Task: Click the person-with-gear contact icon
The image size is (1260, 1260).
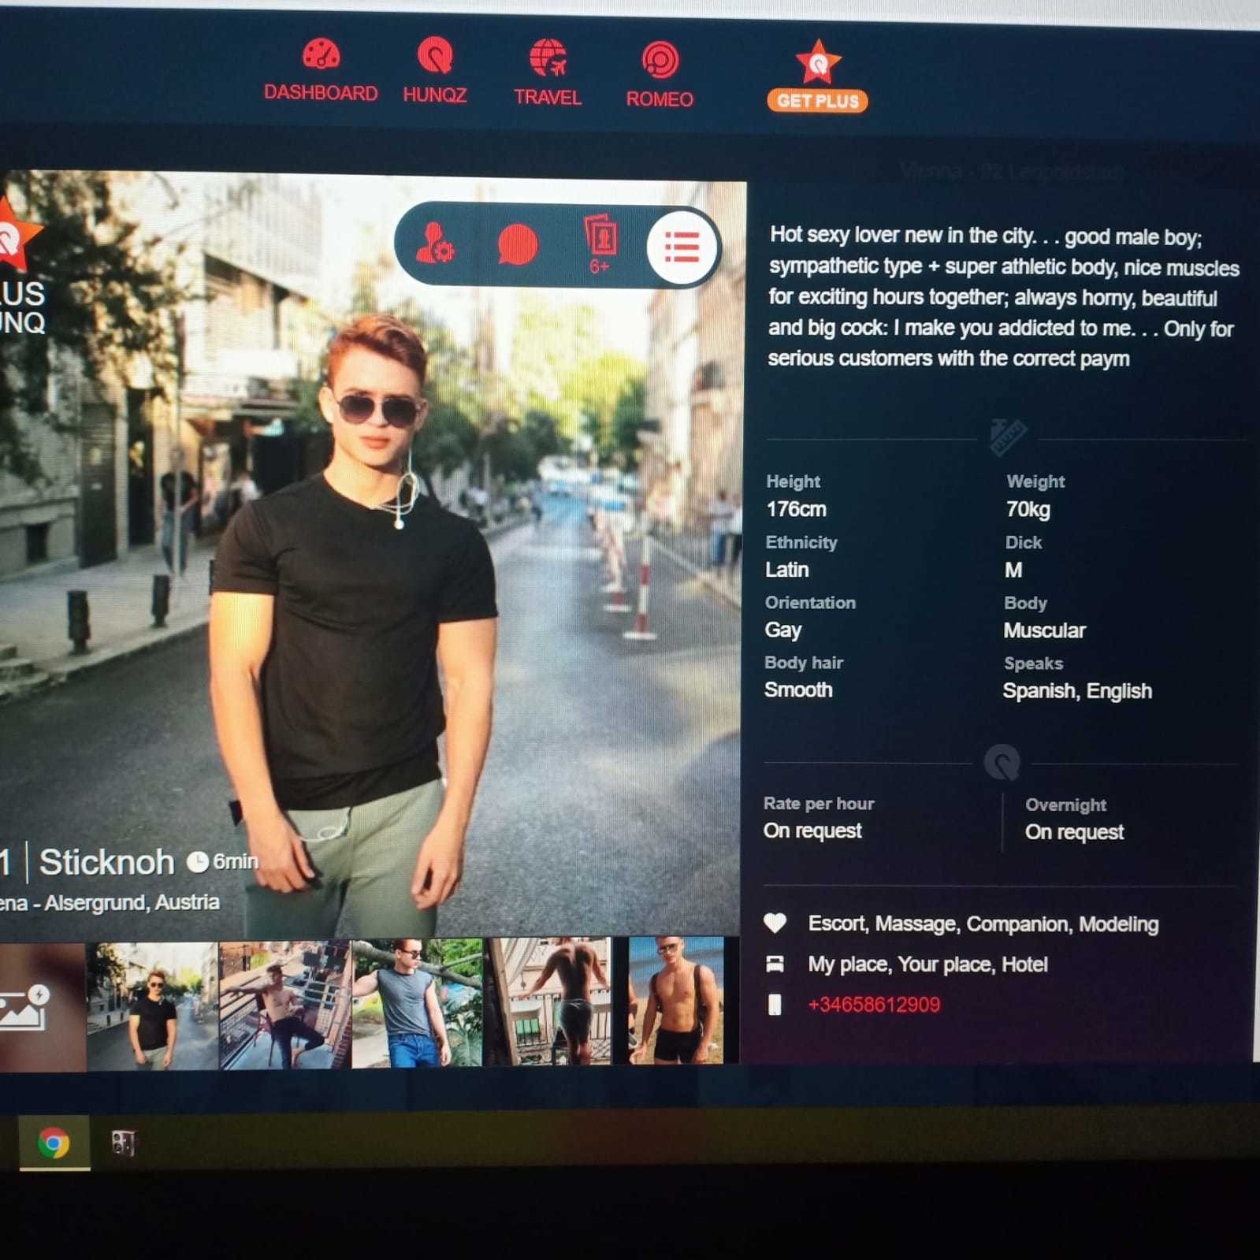Action: tap(435, 243)
